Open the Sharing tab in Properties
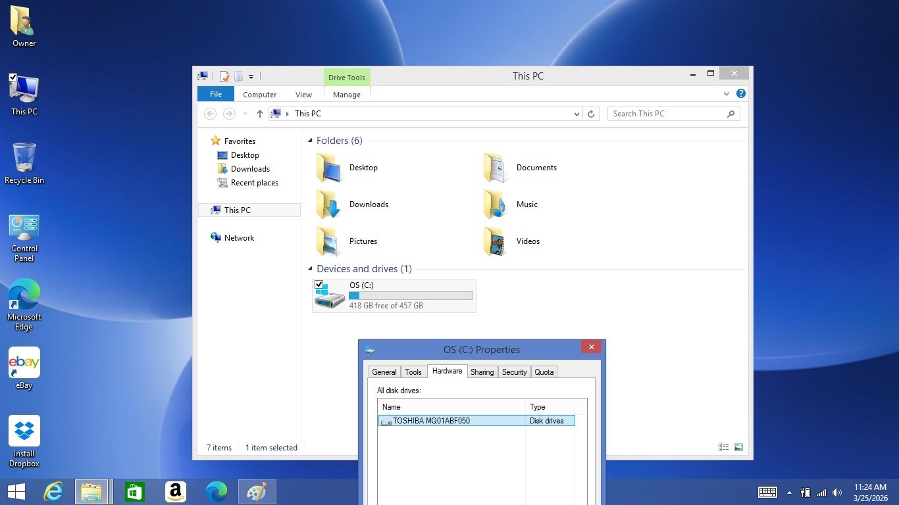 482,372
